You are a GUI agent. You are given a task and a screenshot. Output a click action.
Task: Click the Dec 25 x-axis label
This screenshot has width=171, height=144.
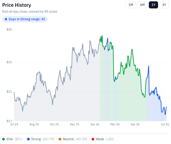75,124
